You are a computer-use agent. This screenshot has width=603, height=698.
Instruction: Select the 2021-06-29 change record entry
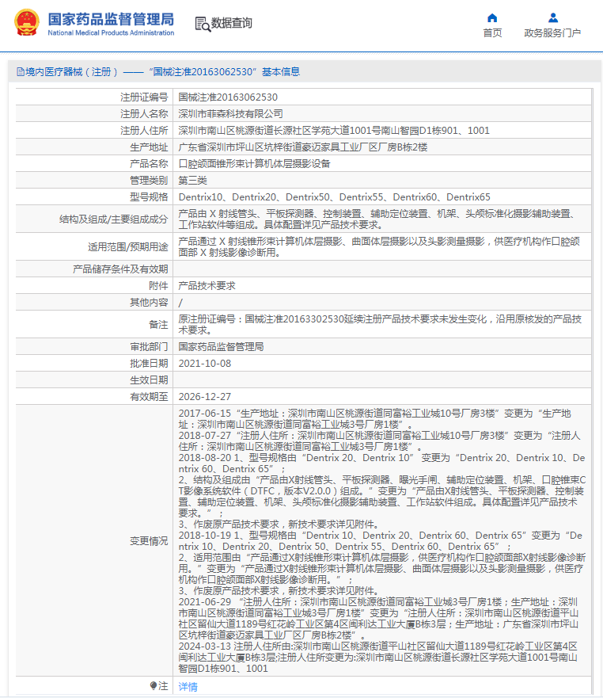tap(378, 618)
